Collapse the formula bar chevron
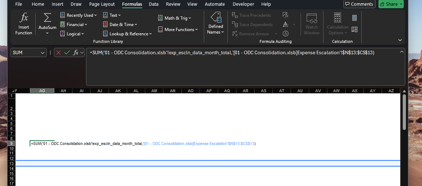The width and height of the screenshot is (422, 186). point(402,52)
